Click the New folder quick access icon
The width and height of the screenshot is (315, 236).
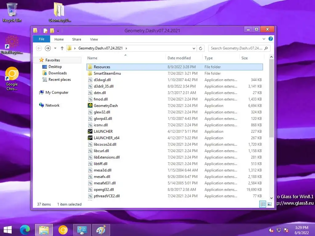coord(52,31)
